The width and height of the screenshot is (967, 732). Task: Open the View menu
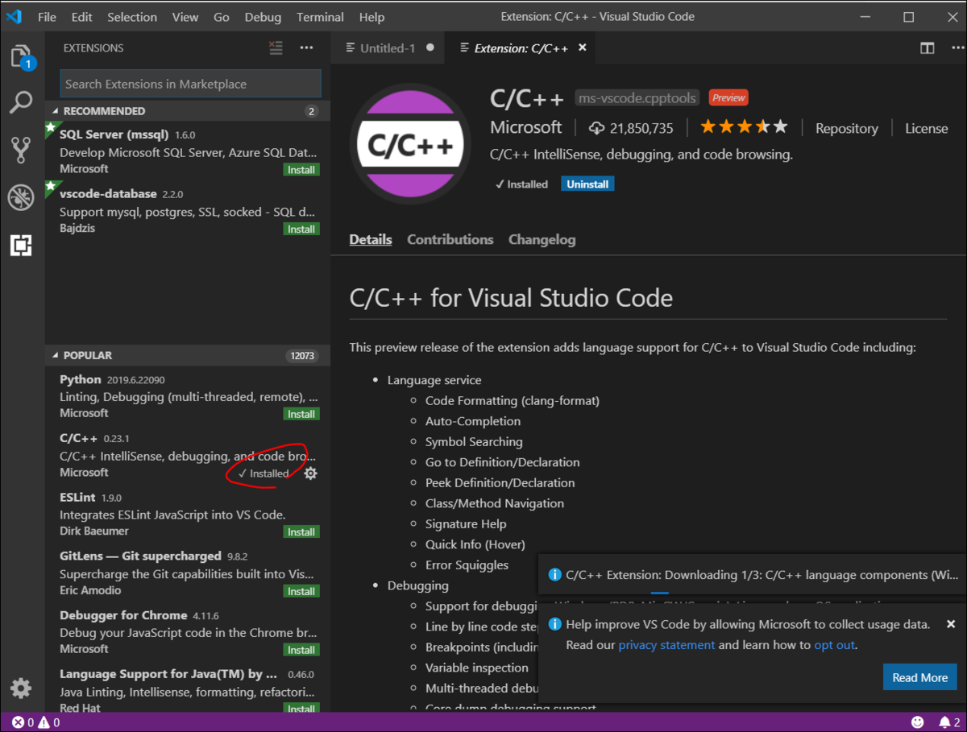click(x=185, y=16)
